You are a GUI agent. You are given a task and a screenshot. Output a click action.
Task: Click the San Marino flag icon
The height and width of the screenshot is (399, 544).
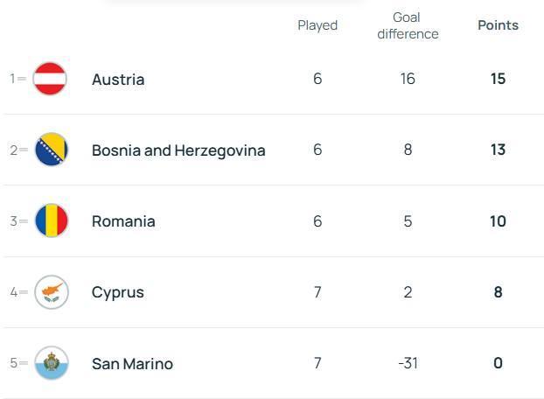(x=51, y=363)
